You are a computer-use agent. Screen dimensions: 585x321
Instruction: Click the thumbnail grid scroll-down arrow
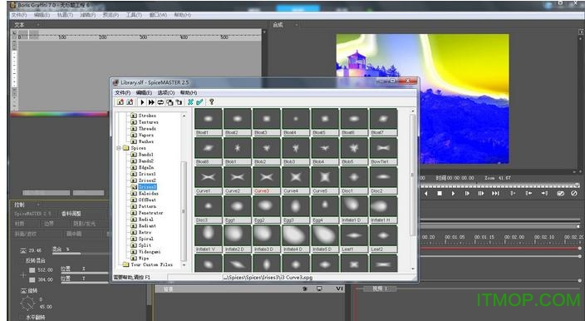tap(413, 269)
